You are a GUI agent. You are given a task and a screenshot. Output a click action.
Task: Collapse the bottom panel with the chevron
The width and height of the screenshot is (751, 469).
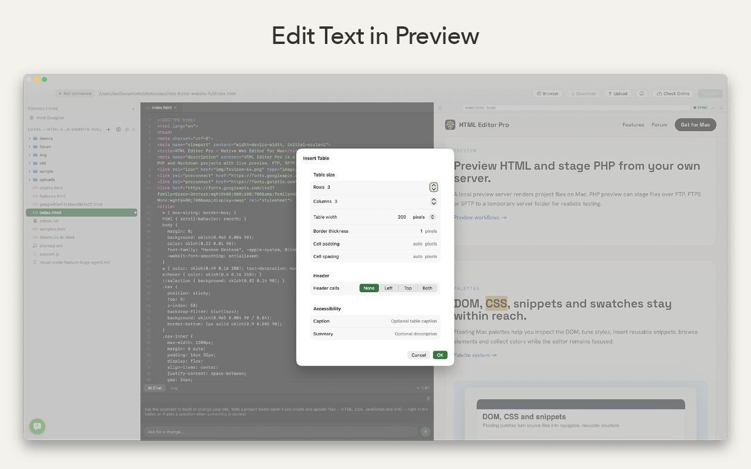pos(418,388)
